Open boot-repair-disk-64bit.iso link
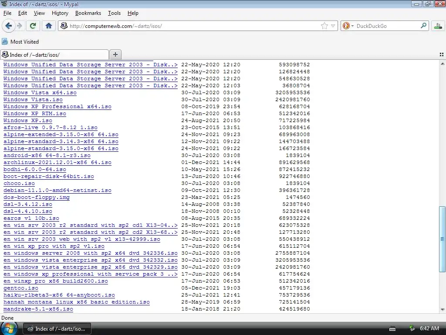 pos(49,176)
